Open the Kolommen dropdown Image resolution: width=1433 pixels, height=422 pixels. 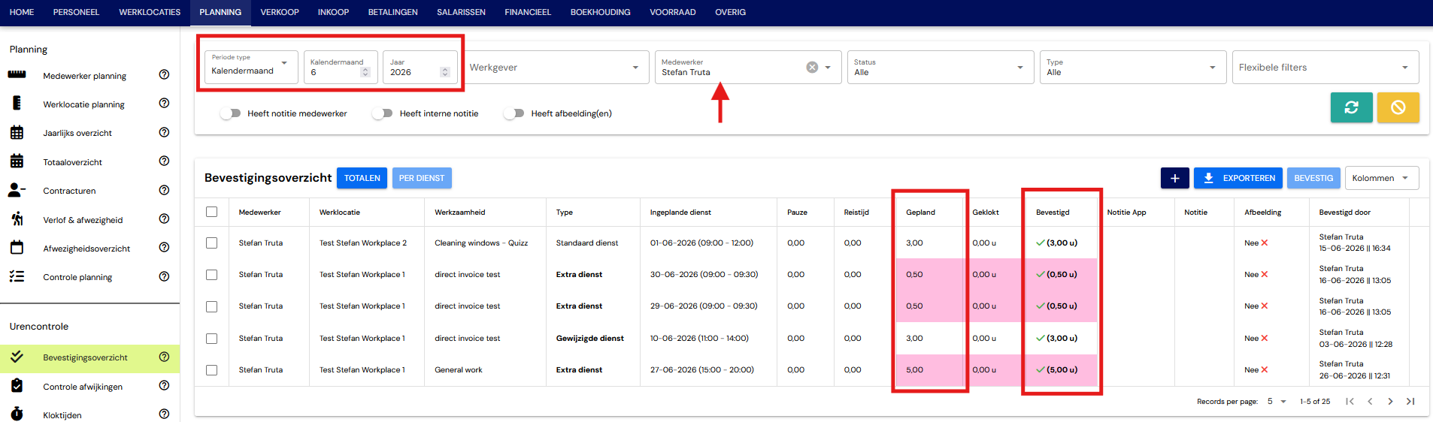1382,178
